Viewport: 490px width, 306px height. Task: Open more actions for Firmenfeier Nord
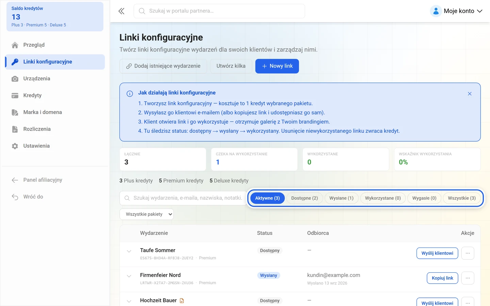(x=468, y=278)
